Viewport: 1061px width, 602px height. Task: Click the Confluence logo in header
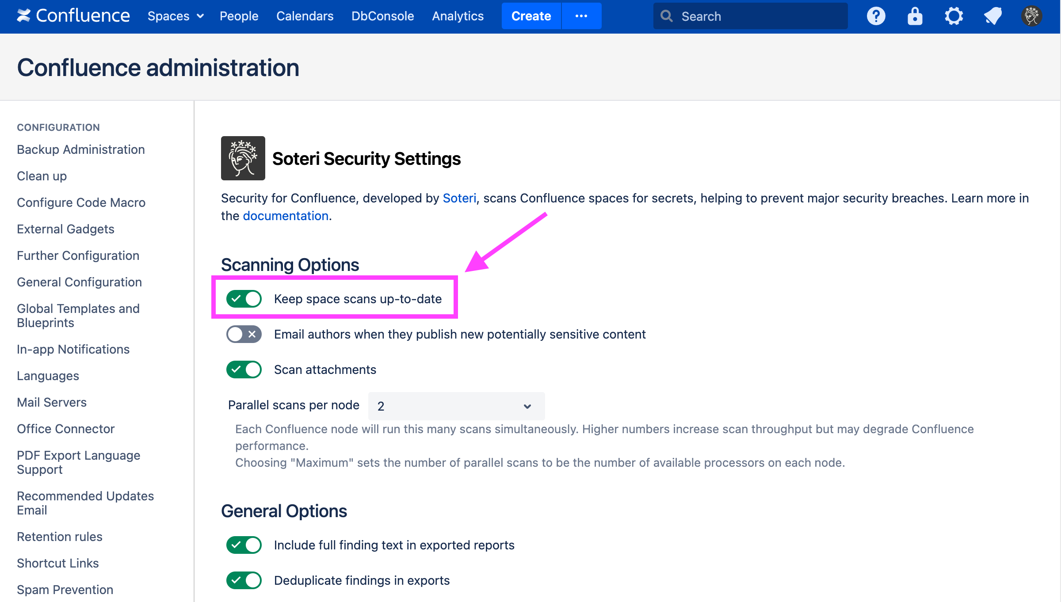coord(73,16)
